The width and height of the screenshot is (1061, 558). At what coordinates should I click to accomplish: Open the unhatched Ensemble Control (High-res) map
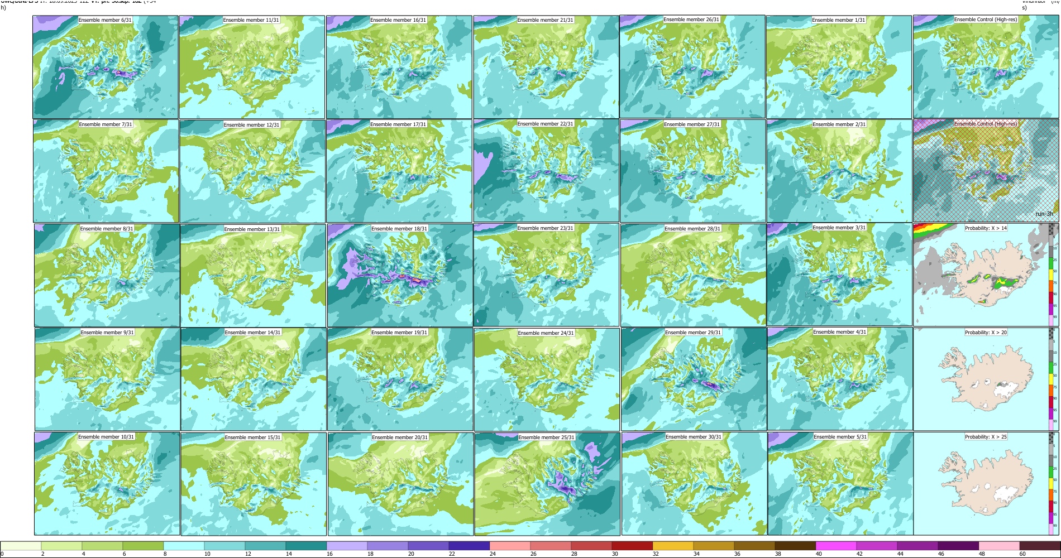click(986, 66)
